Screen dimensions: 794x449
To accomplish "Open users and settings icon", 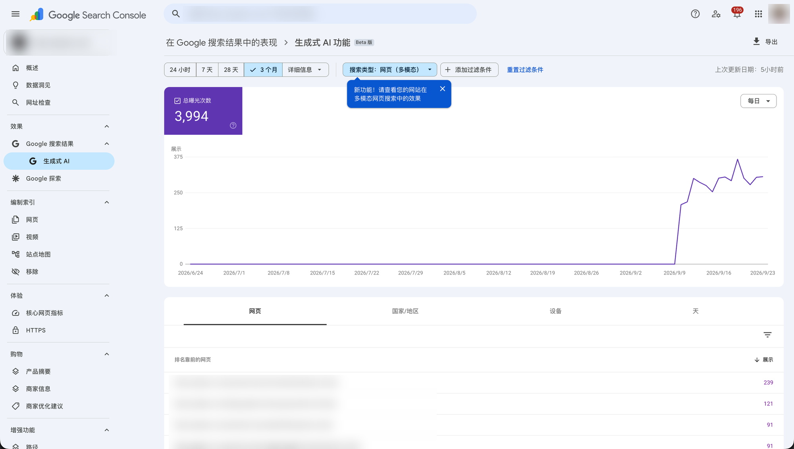I will 716,14.
